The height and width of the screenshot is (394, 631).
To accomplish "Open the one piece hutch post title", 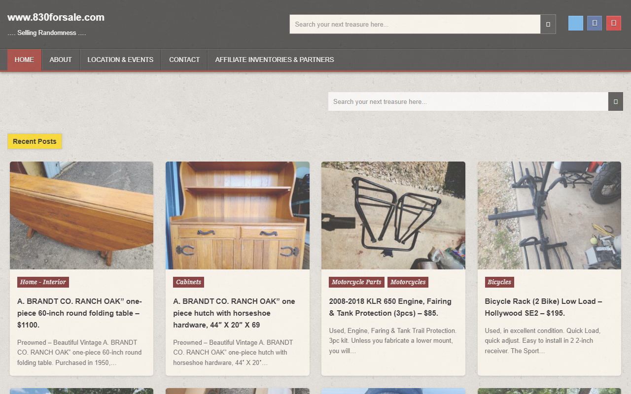I will click(234, 313).
